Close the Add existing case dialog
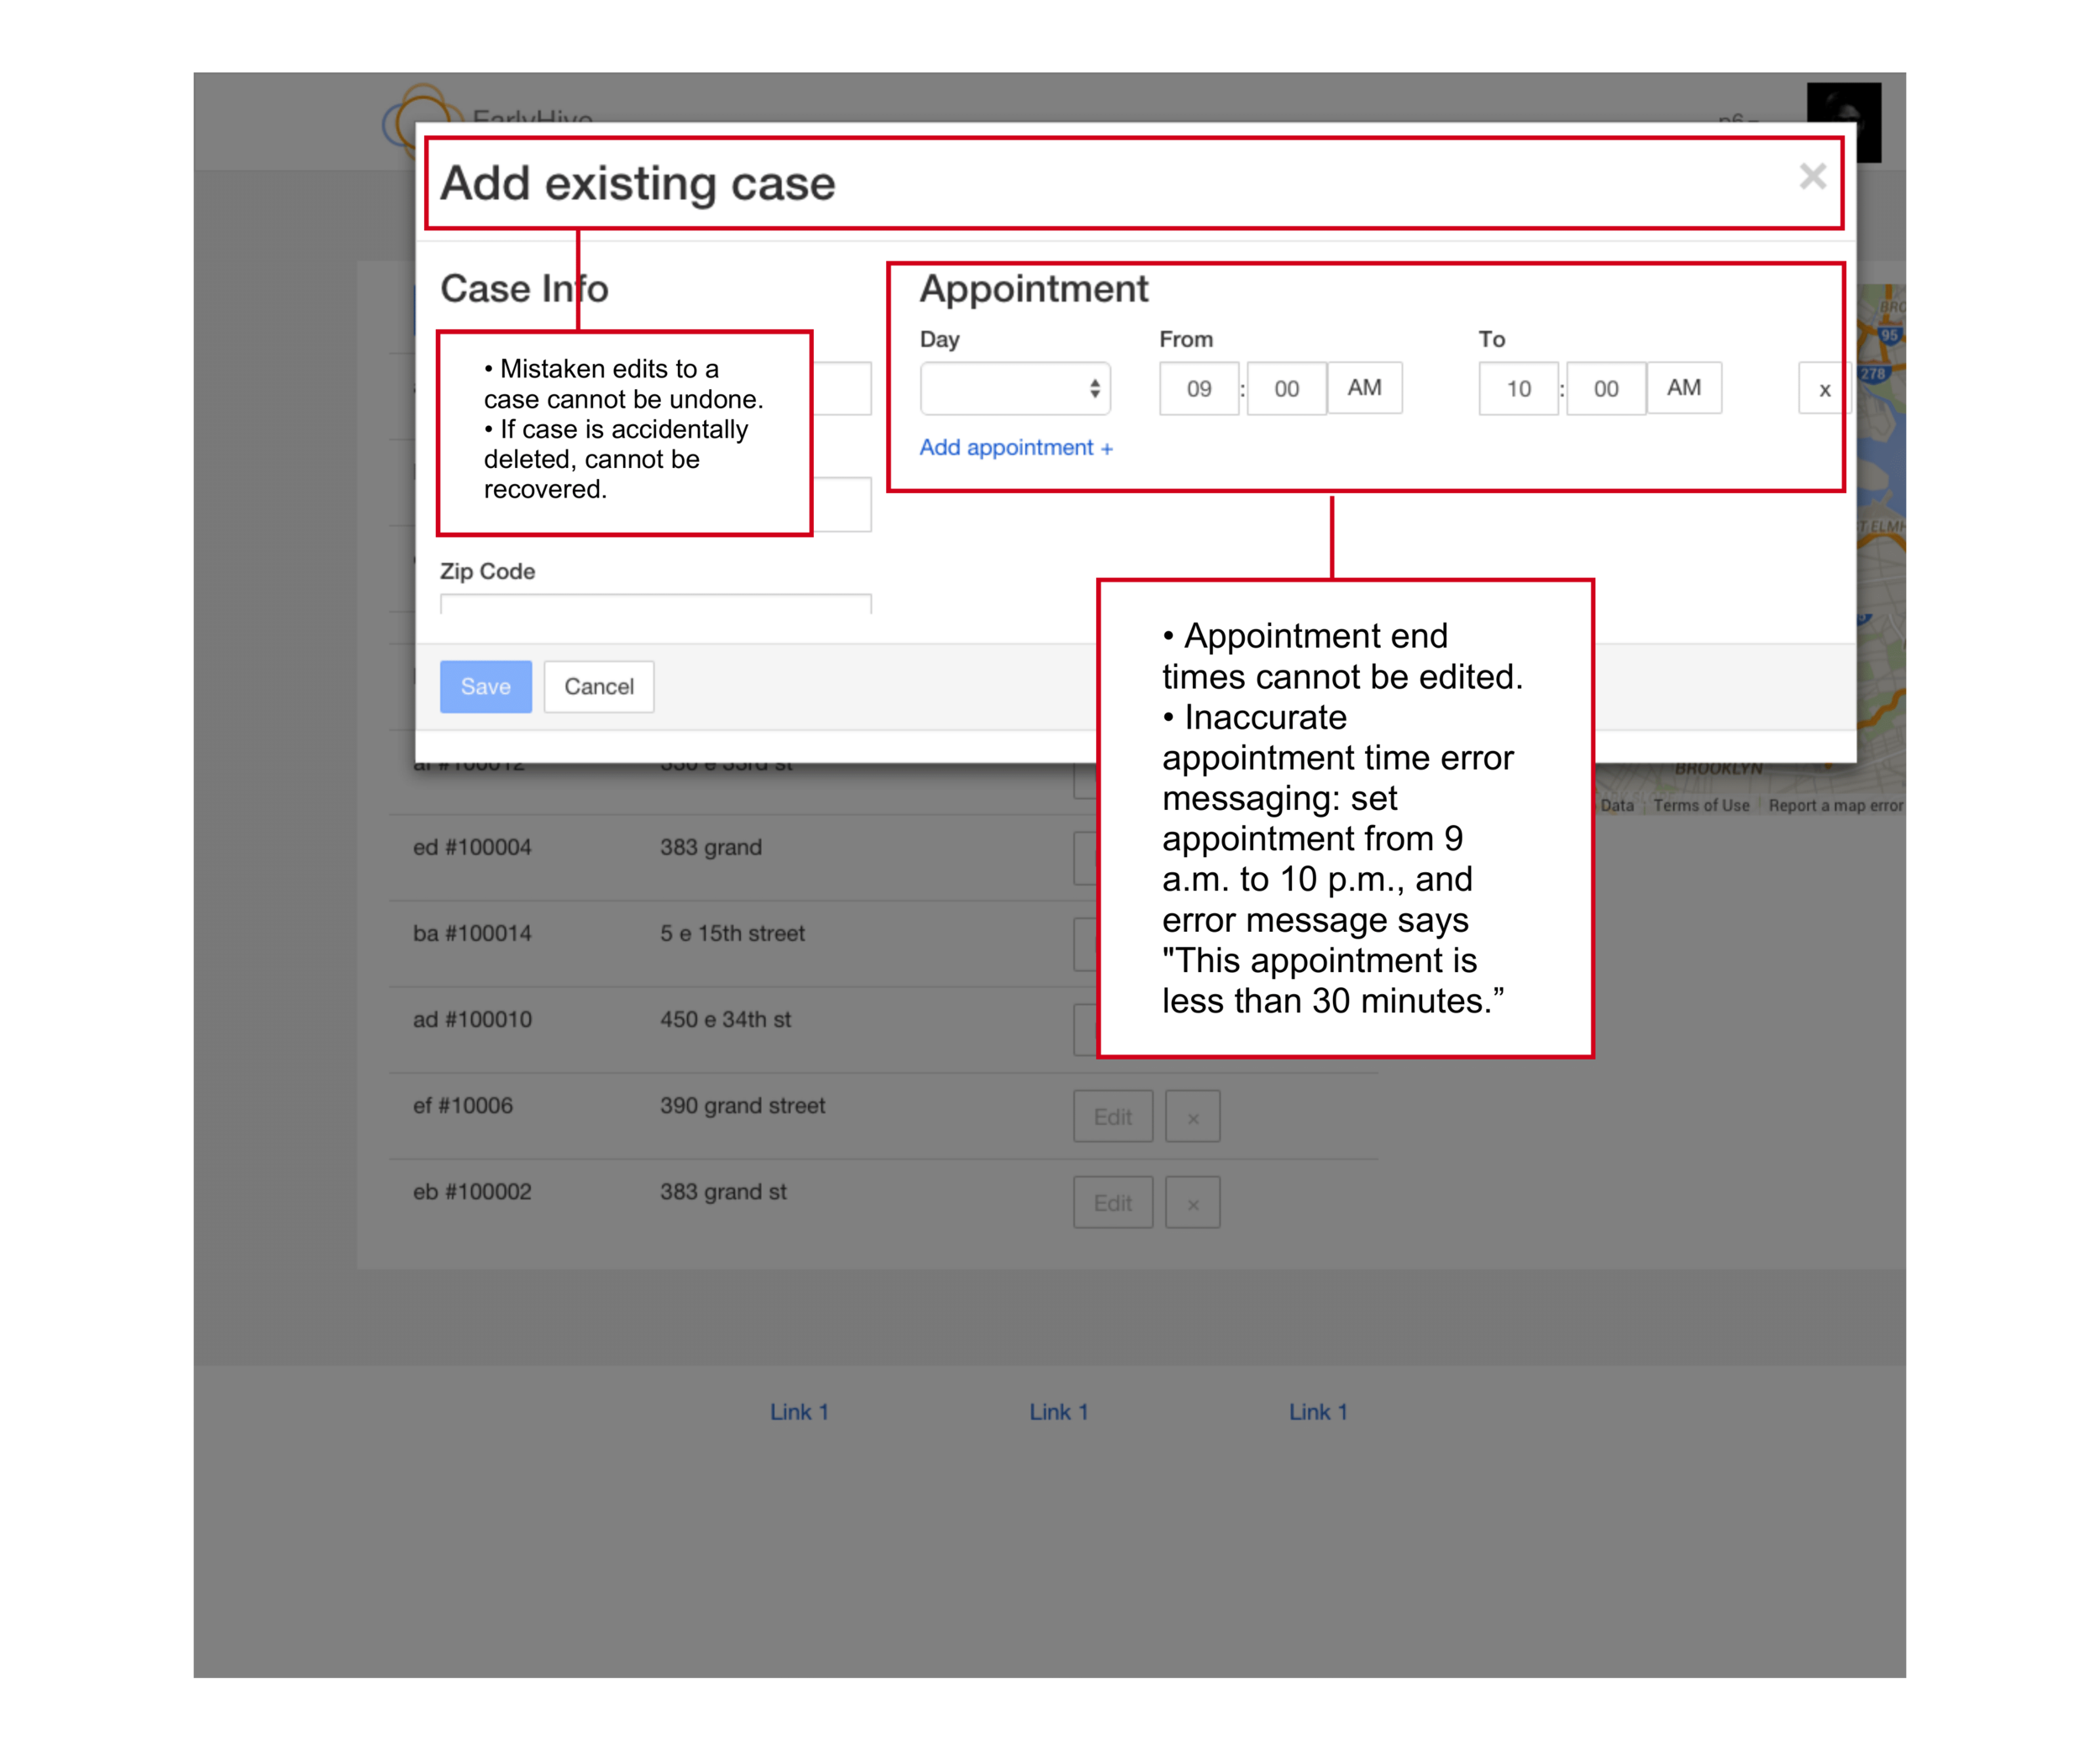Screen dimensions: 2100x1751 (1812, 177)
